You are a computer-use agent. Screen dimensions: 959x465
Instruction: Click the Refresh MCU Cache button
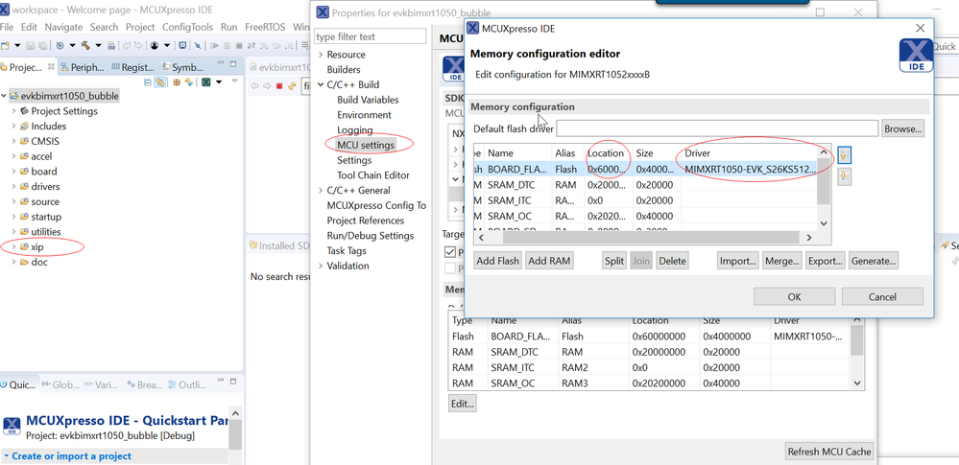pyautogui.click(x=828, y=452)
